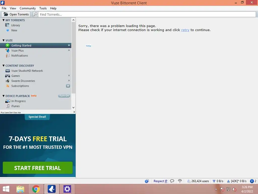
Task: Collapse the VUZE section triangle
Action: 4,40
